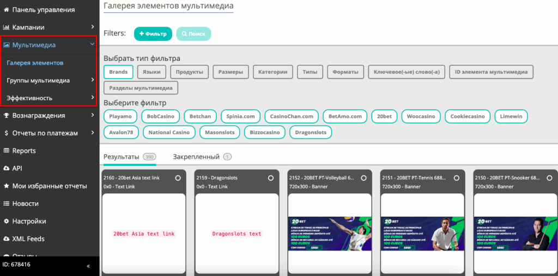This screenshot has width=558, height=276.
Task: Select the radio on 2151 - 20BET PT-Tennis card
Action: click(457, 178)
